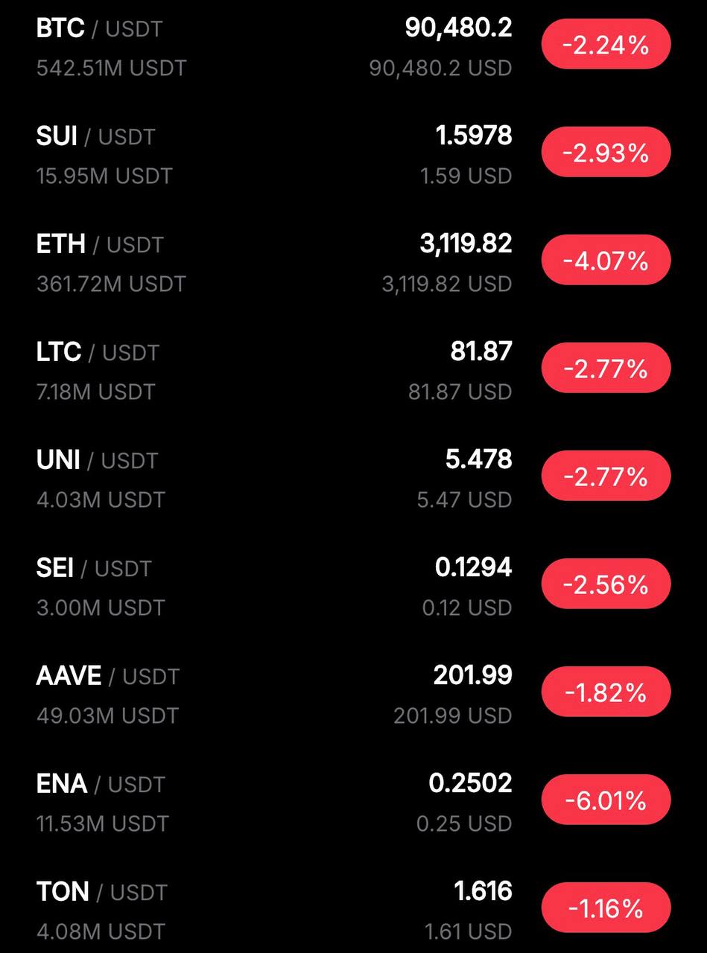Viewport: 707px width, 953px height.
Task: Tap the AAVE -1.82% red badge
Action: (606, 693)
